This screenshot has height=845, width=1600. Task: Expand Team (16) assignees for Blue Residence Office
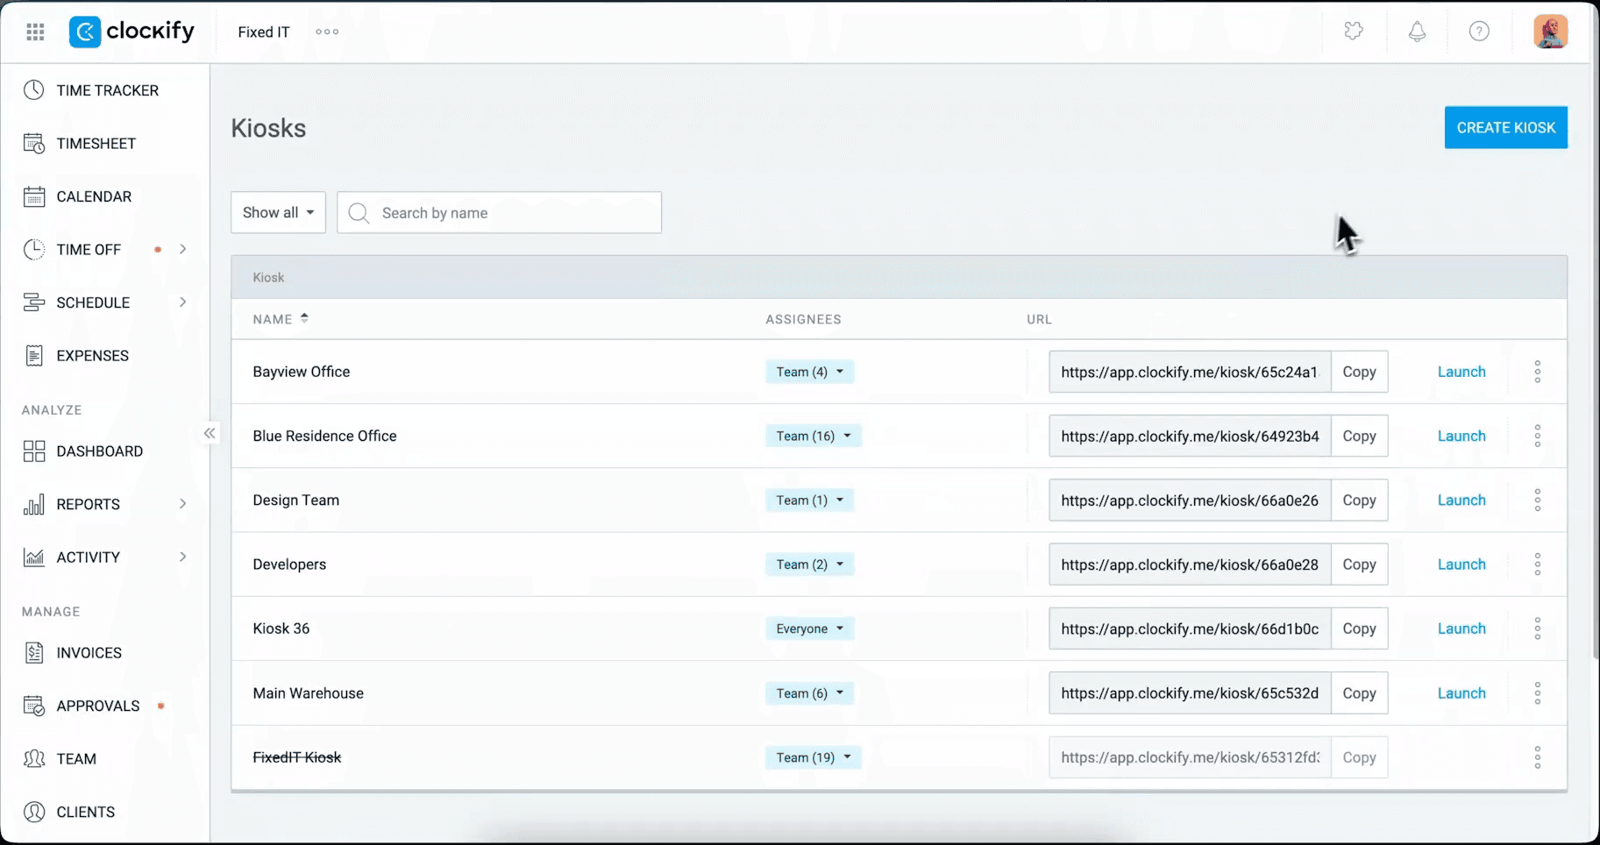click(x=813, y=436)
